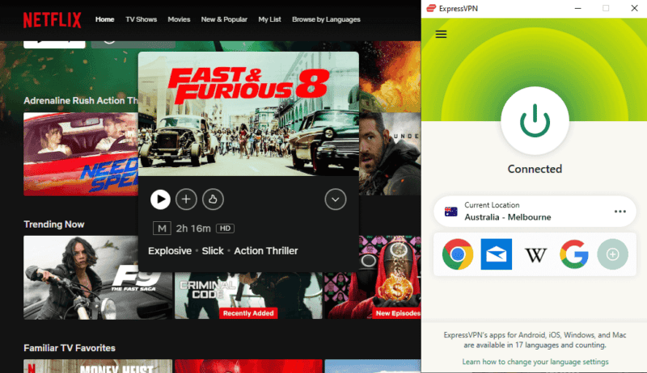The height and width of the screenshot is (373, 647).
Task: Open the Criminal Code thumbnail
Action: coord(248,295)
